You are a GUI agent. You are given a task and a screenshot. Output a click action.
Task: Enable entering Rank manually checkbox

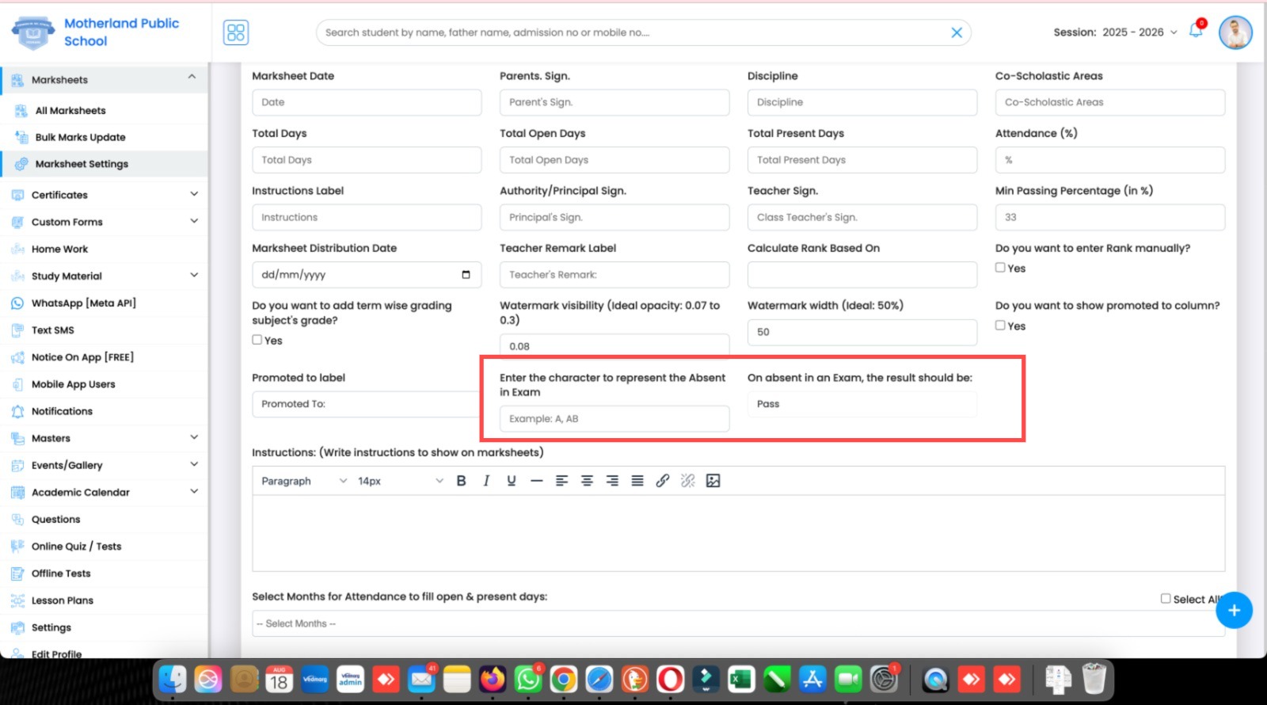(x=1000, y=268)
